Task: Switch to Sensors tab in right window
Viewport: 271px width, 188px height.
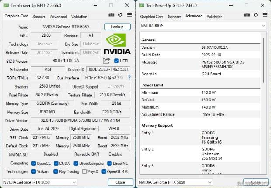Action: pos(174,17)
